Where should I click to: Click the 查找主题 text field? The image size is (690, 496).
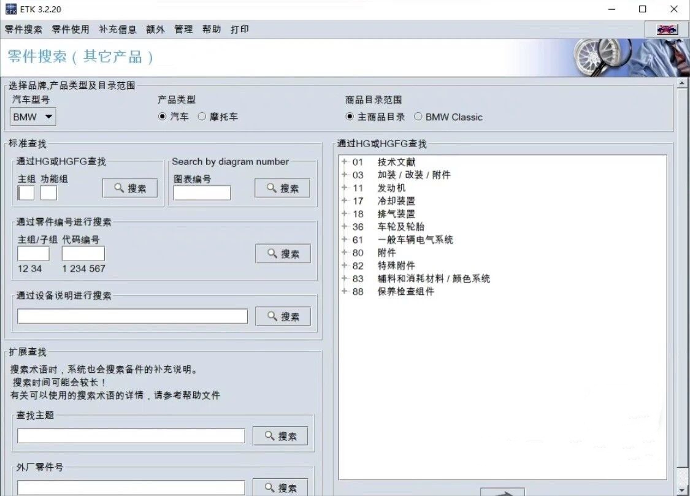coord(131,436)
